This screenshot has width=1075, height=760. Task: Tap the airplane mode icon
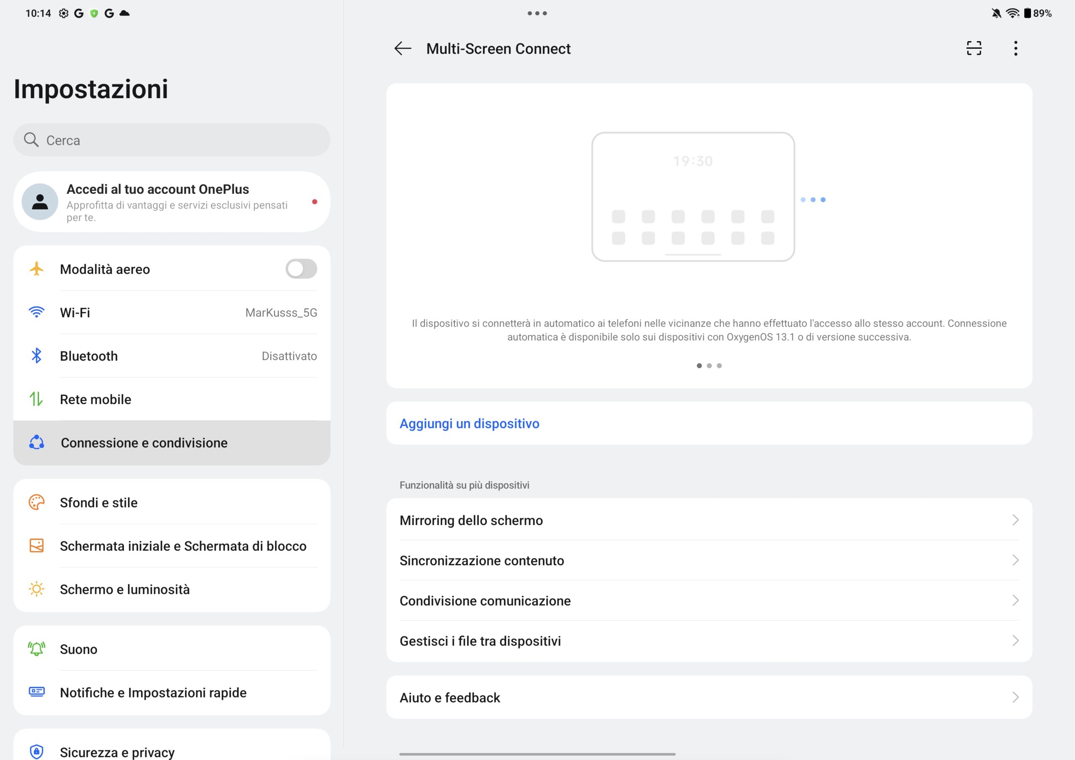37,269
